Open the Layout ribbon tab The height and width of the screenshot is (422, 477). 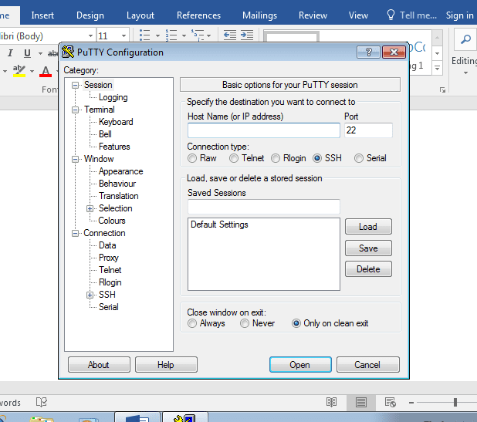coord(140,15)
